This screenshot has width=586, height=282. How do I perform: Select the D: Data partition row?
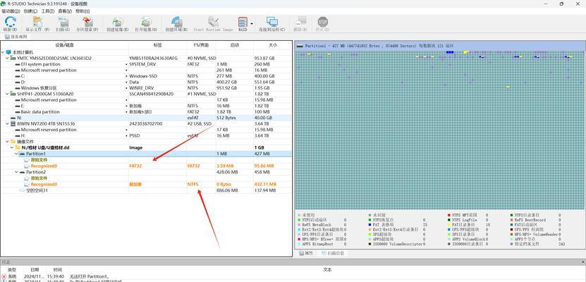(x=146, y=82)
